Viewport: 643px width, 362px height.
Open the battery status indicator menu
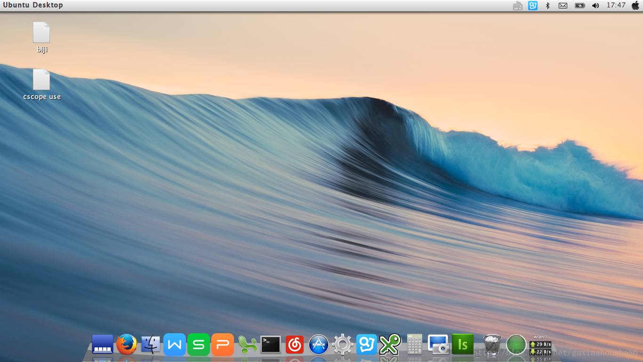pyautogui.click(x=579, y=6)
